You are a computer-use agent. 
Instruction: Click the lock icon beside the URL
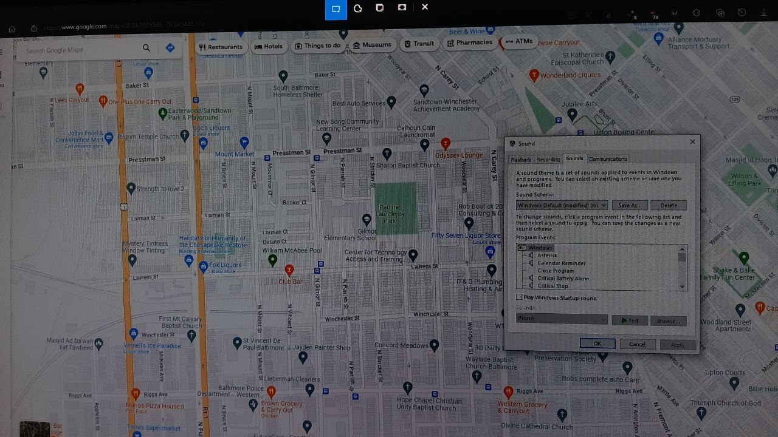point(33,28)
